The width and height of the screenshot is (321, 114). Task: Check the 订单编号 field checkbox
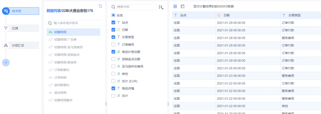(113, 44)
